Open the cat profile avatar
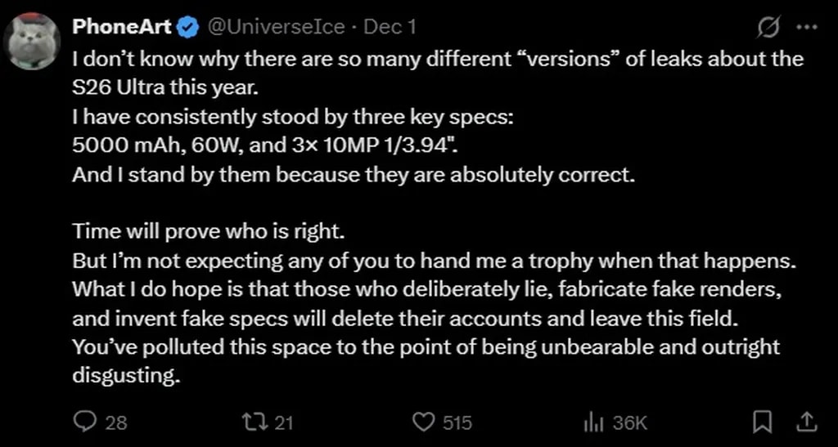Screen dimensions: 838x447 pyautogui.click(x=33, y=42)
